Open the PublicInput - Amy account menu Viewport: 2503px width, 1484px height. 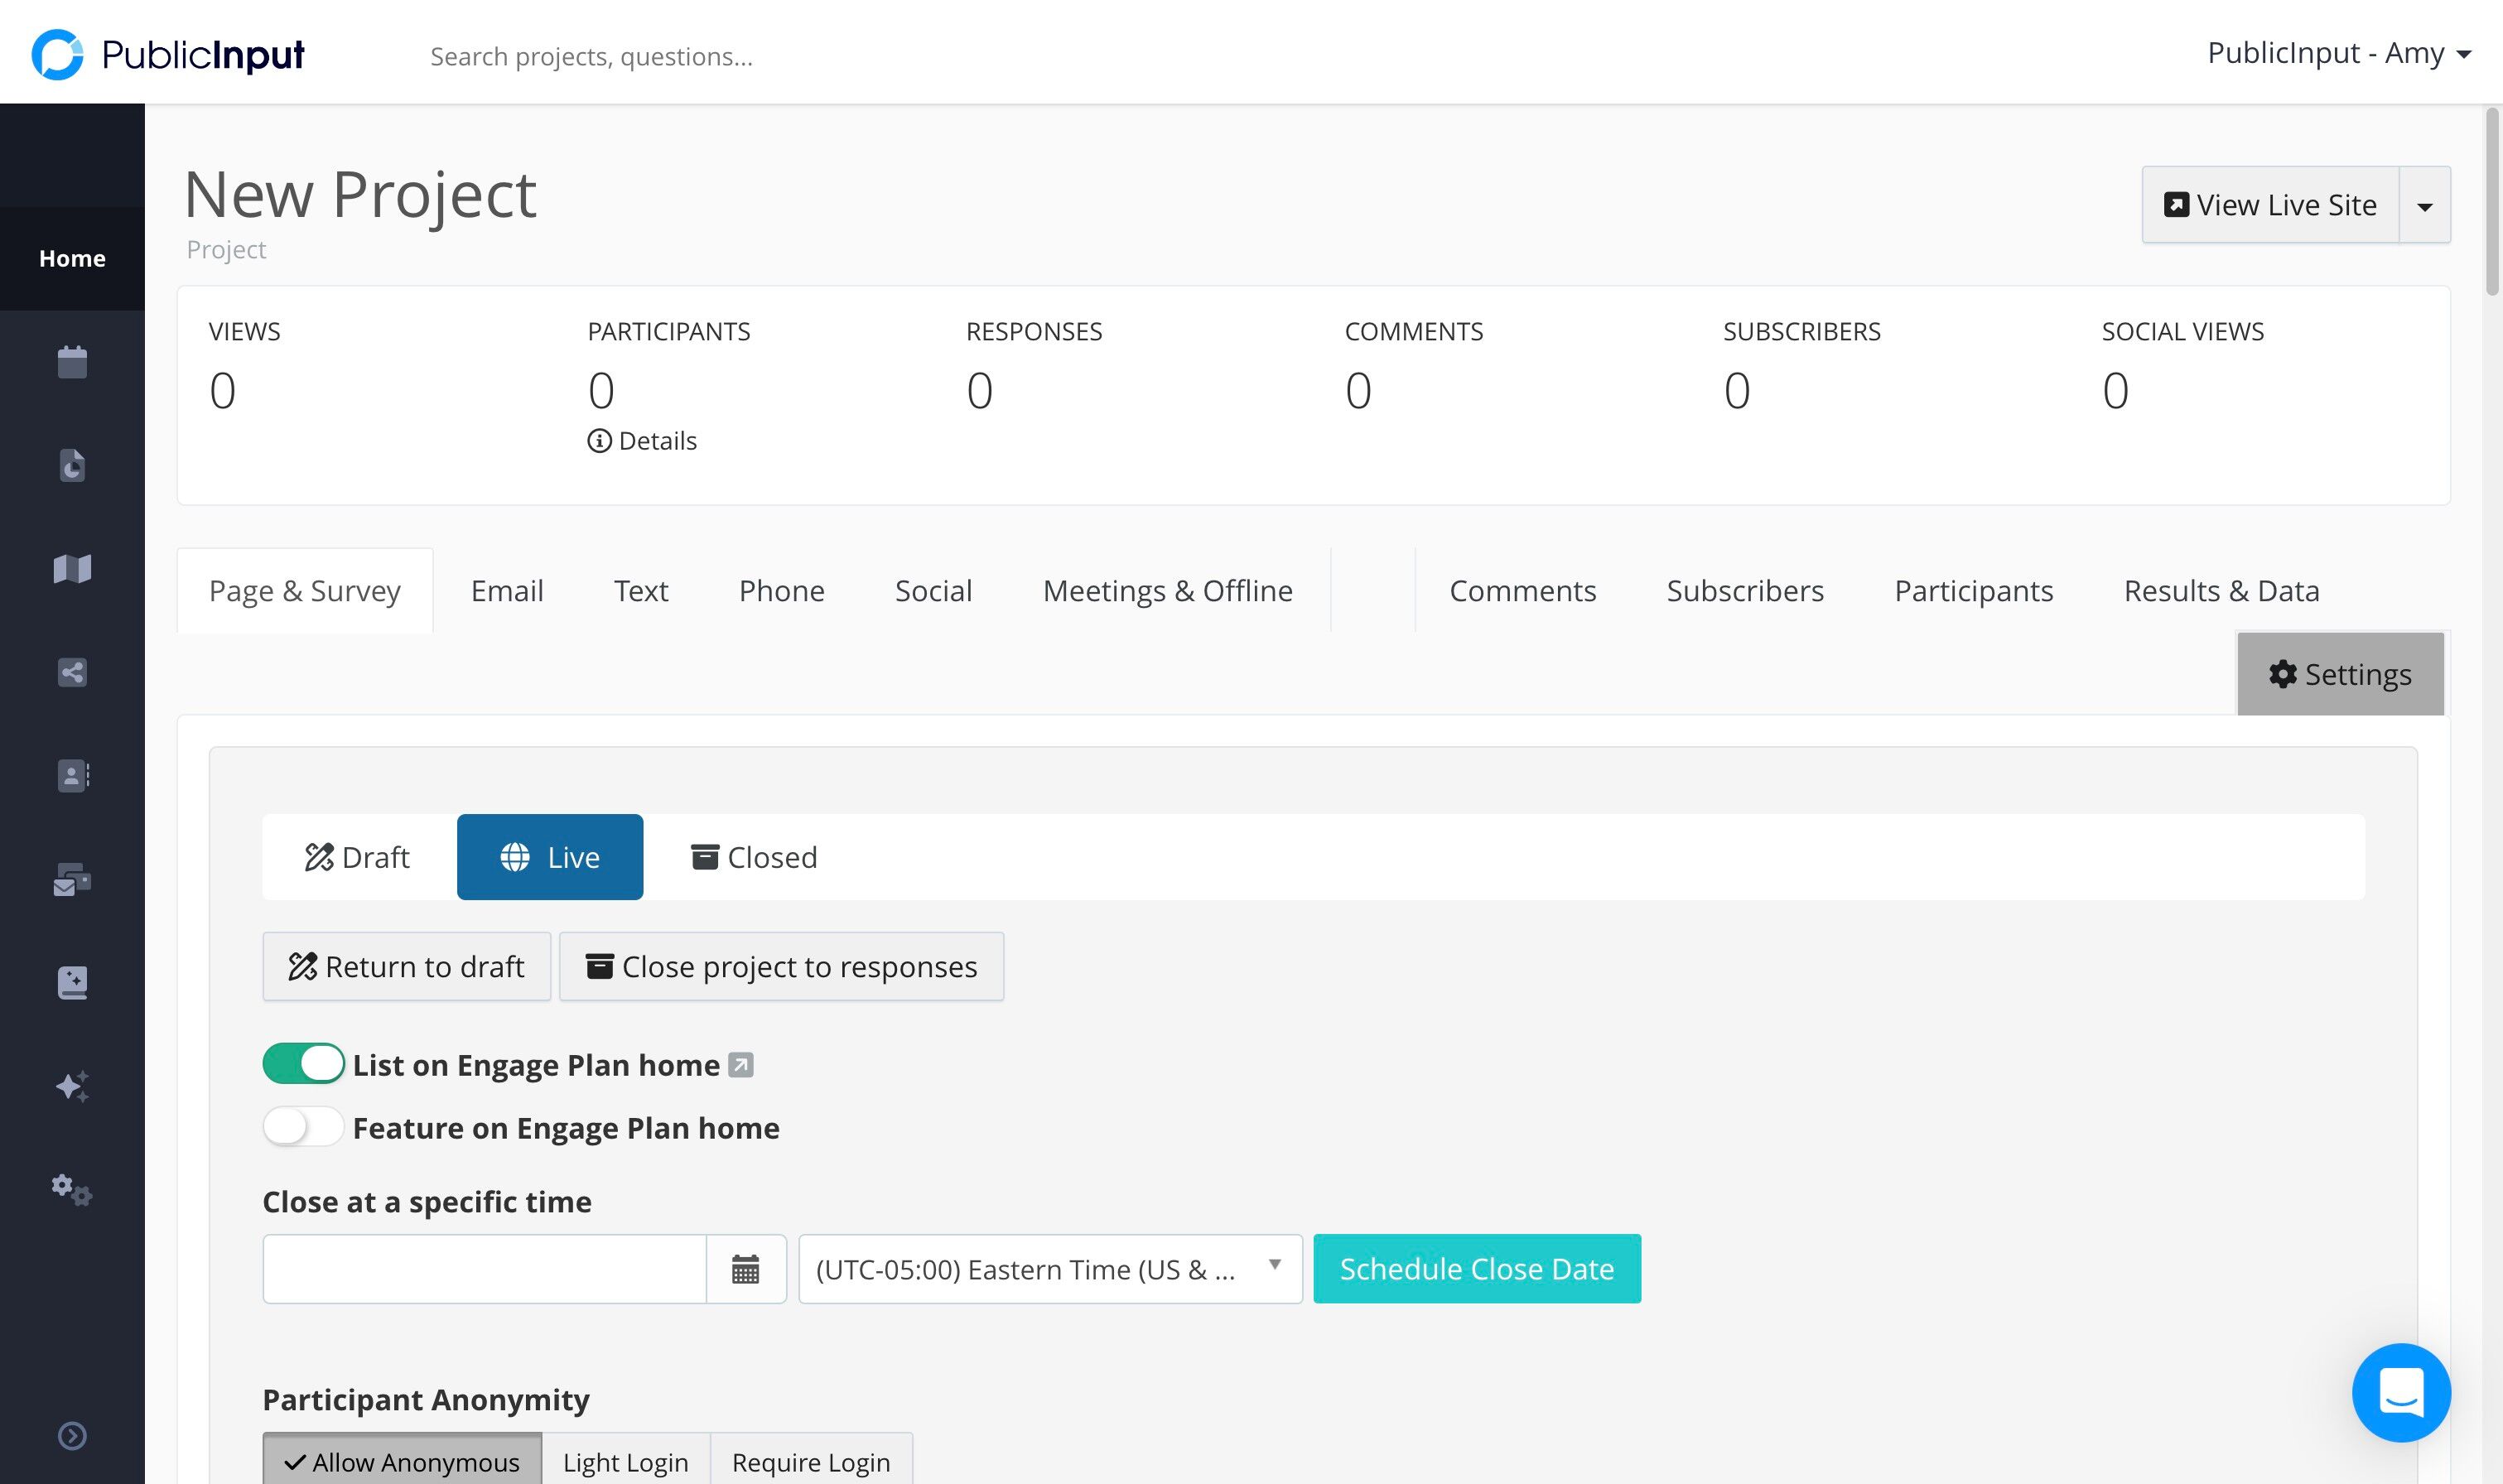click(2339, 53)
